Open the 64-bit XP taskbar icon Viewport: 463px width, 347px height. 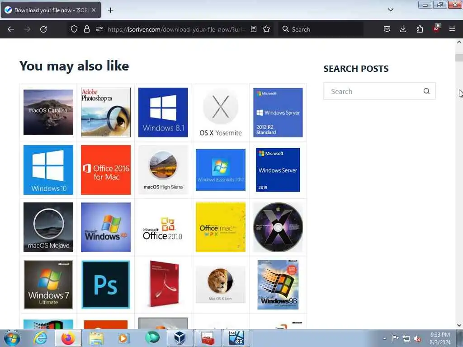[x=236, y=338]
